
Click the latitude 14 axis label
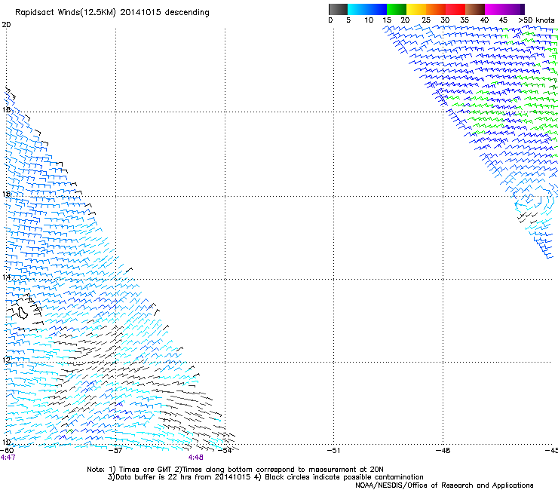point(6,277)
